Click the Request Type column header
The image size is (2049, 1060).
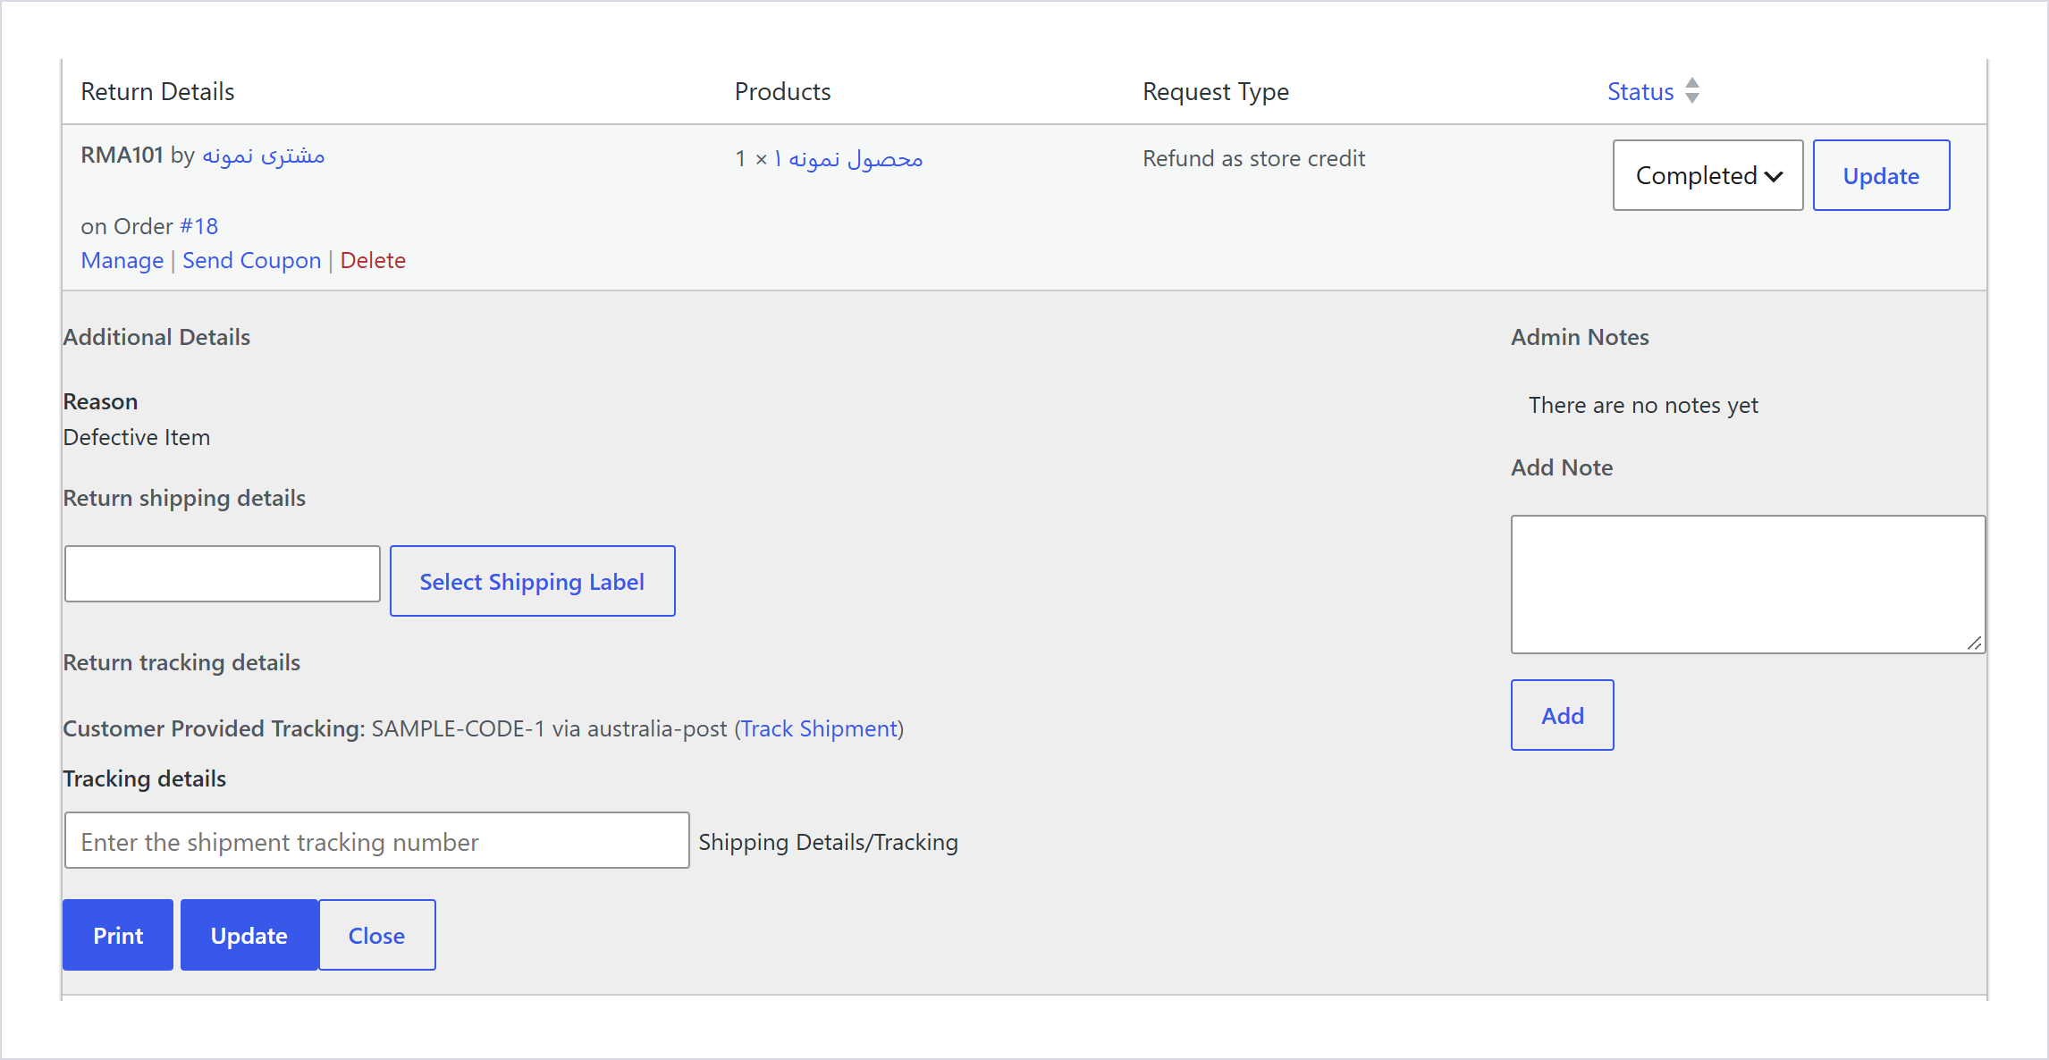1216,91
